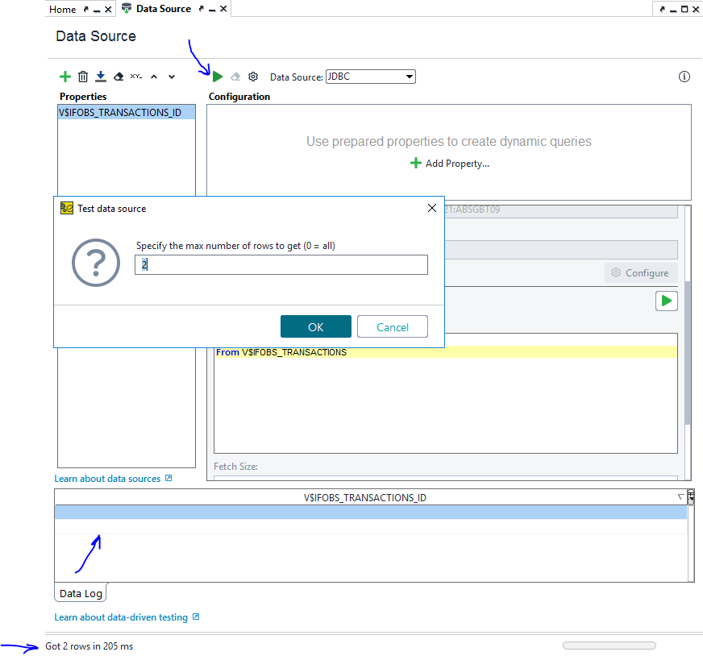Click the green Add property plus icon
Image resolution: width=703 pixels, height=656 pixels.
[65, 77]
